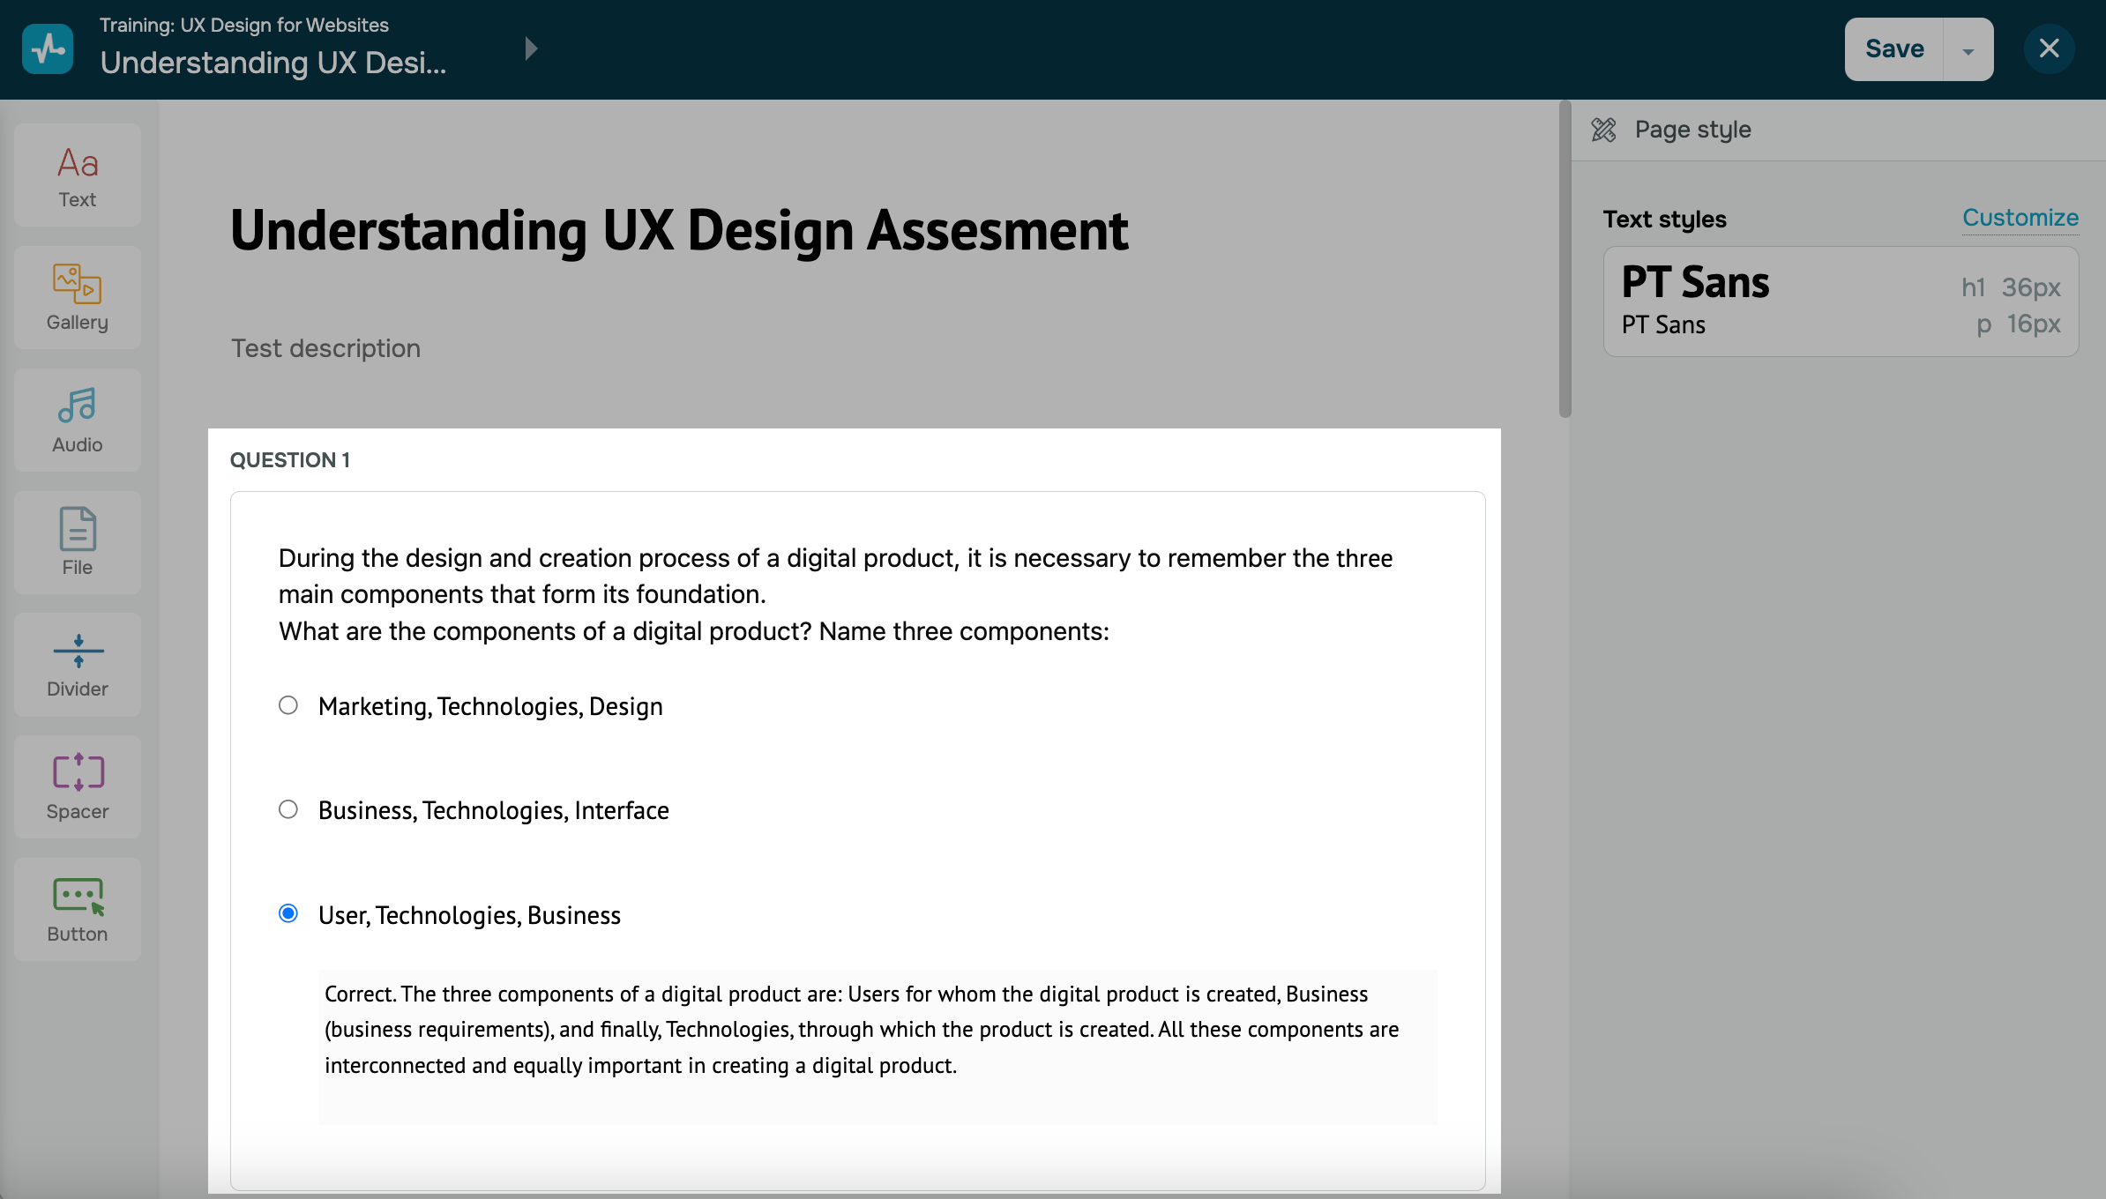Insert a Spacer block
The height and width of the screenshot is (1199, 2106).
[78, 787]
